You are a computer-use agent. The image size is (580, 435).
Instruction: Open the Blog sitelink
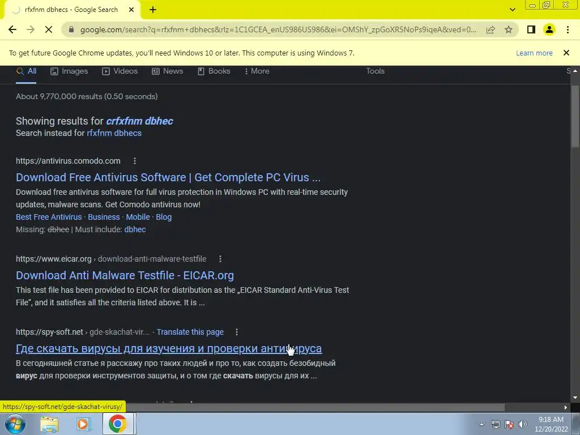pos(164,217)
